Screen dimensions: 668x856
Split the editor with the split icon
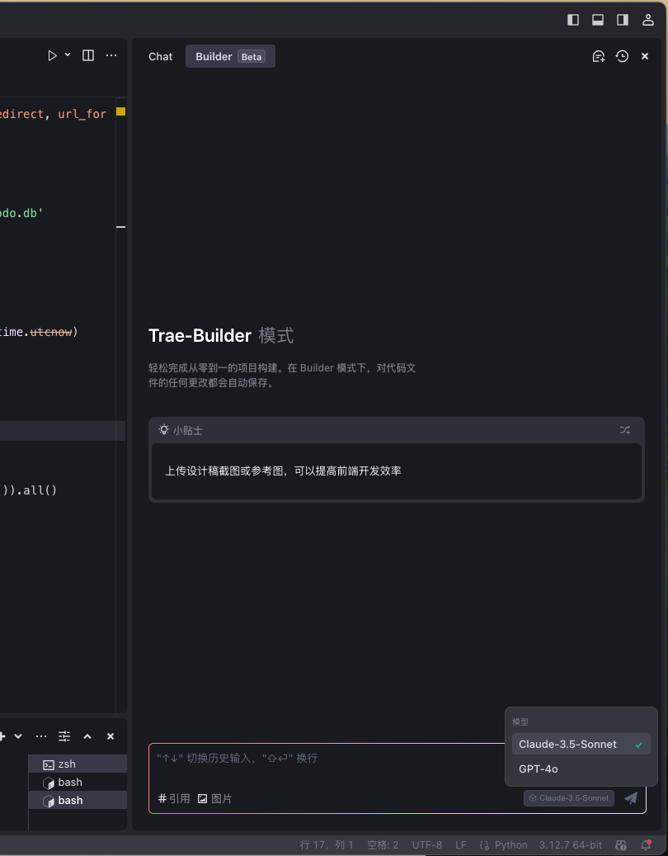pos(87,55)
